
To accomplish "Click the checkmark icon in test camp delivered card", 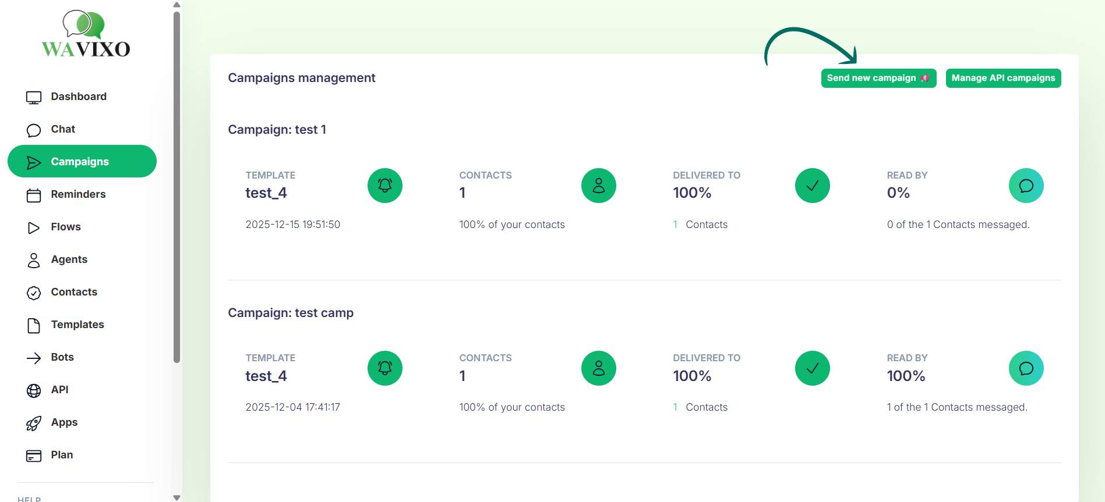I will click(x=812, y=368).
